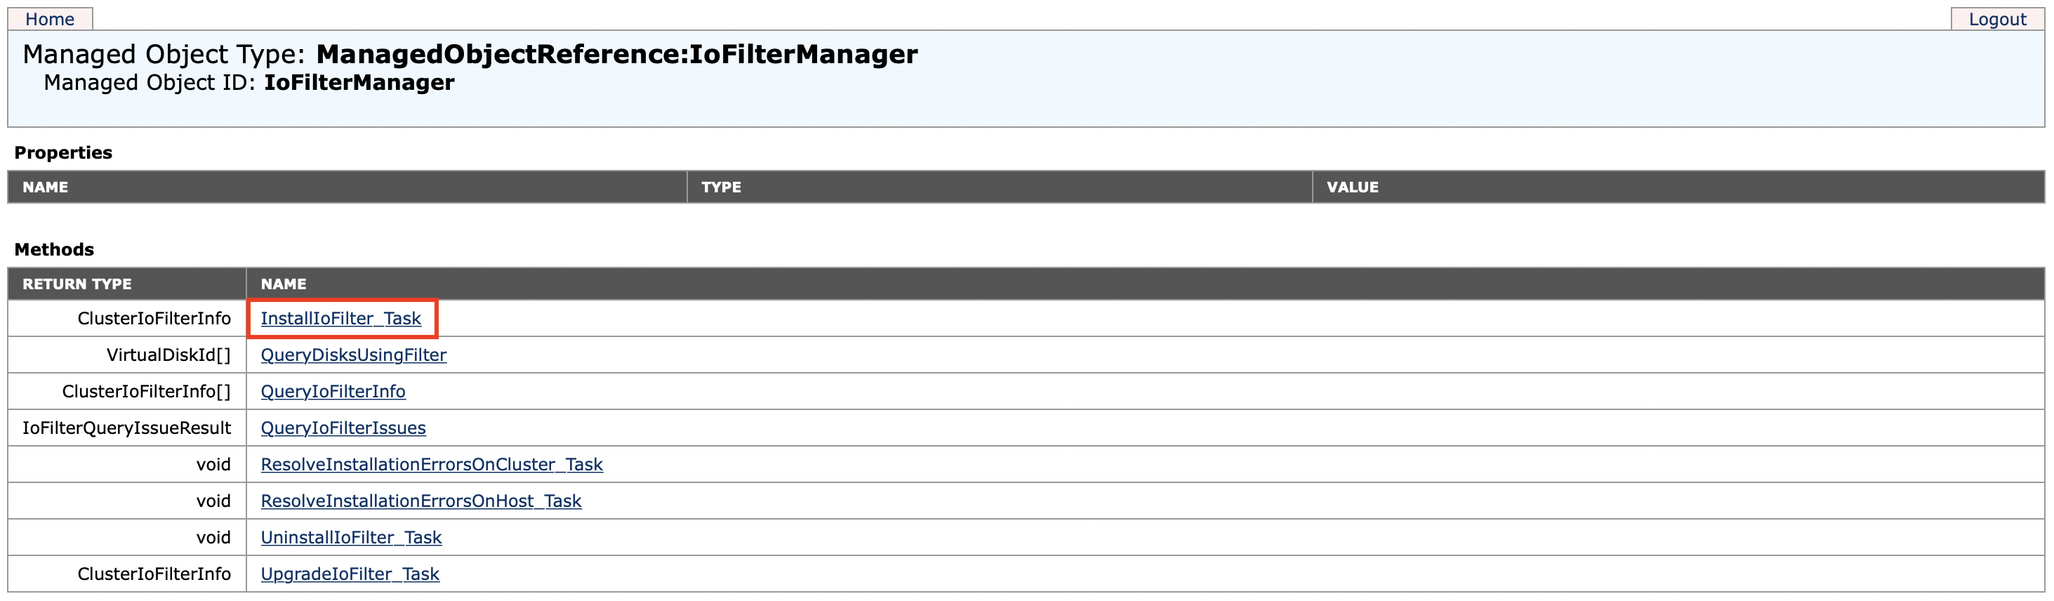
Task: Click the VirtualDiskId[] return type cell
Action: [x=168, y=355]
